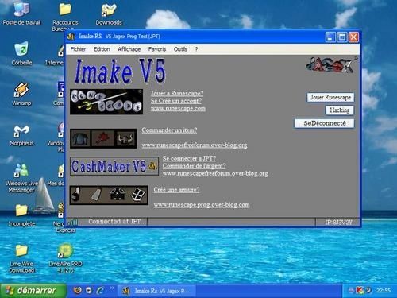
Task: Open runescapefreeforum link beside CashMaker V5
Action: pyautogui.click(x=215, y=173)
